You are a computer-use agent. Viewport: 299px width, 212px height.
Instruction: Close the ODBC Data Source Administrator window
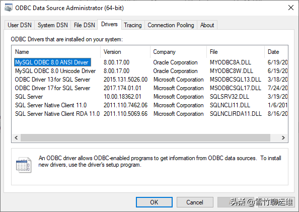pyautogui.click(x=291, y=8)
